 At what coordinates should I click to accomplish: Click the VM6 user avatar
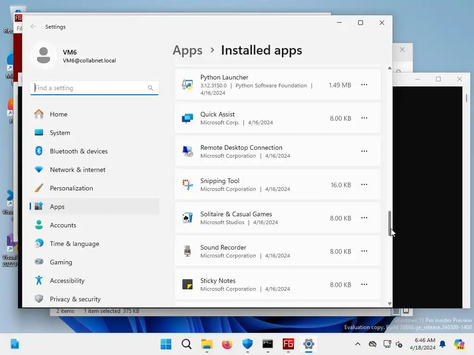click(x=44, y=55)
